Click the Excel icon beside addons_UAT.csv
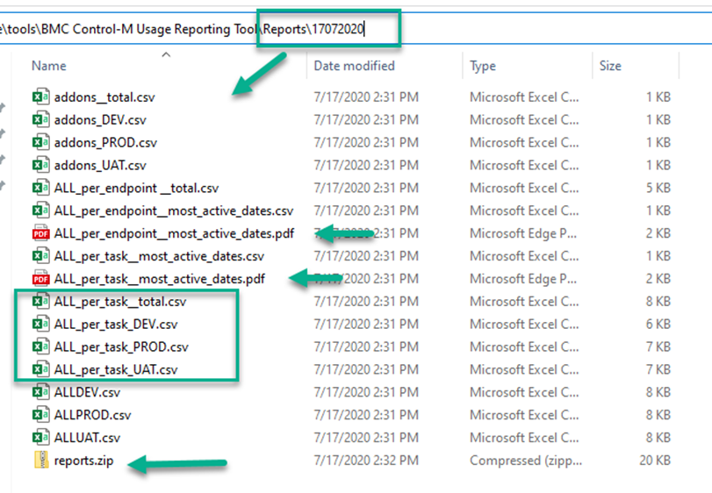712x493 pixels. point(41,165)
